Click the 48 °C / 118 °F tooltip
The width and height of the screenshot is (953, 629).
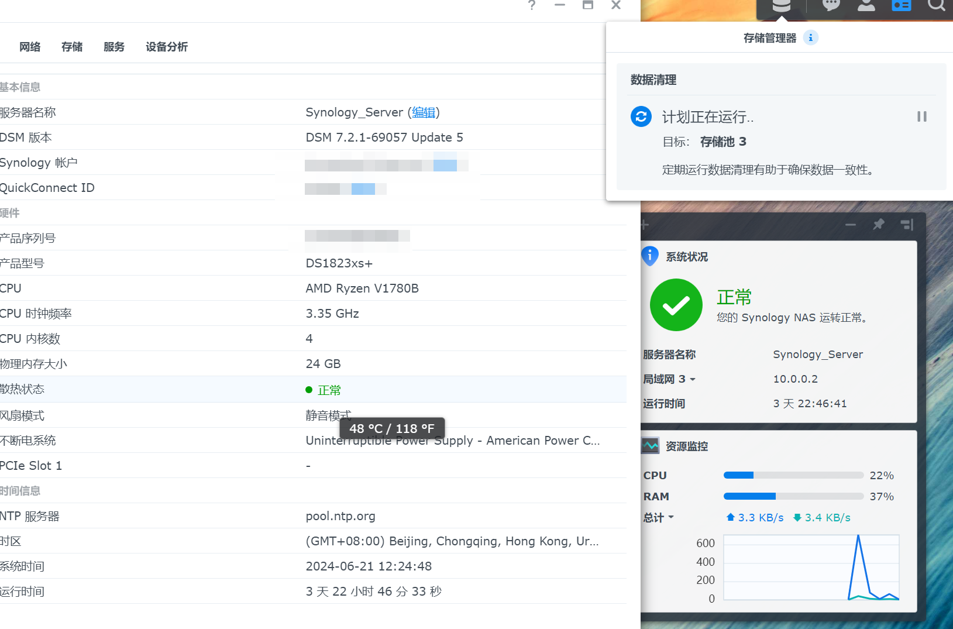coord(392,429)
